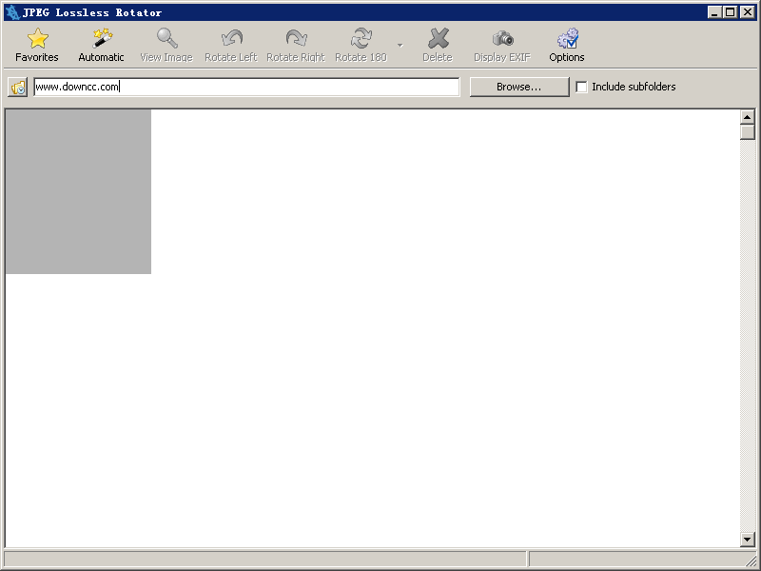Click the vertical scrollbar down arrow
Image resolution: width=761 pixels, height=571 pixels.
coord(748,540)
